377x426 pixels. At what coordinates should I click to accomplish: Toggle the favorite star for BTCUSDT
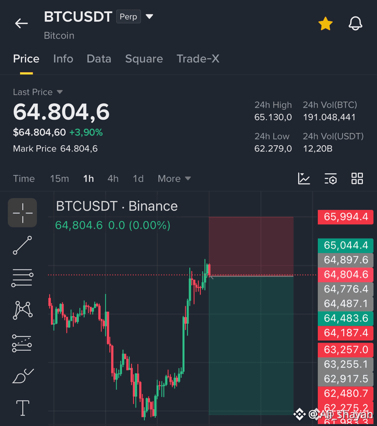[326, 24]
